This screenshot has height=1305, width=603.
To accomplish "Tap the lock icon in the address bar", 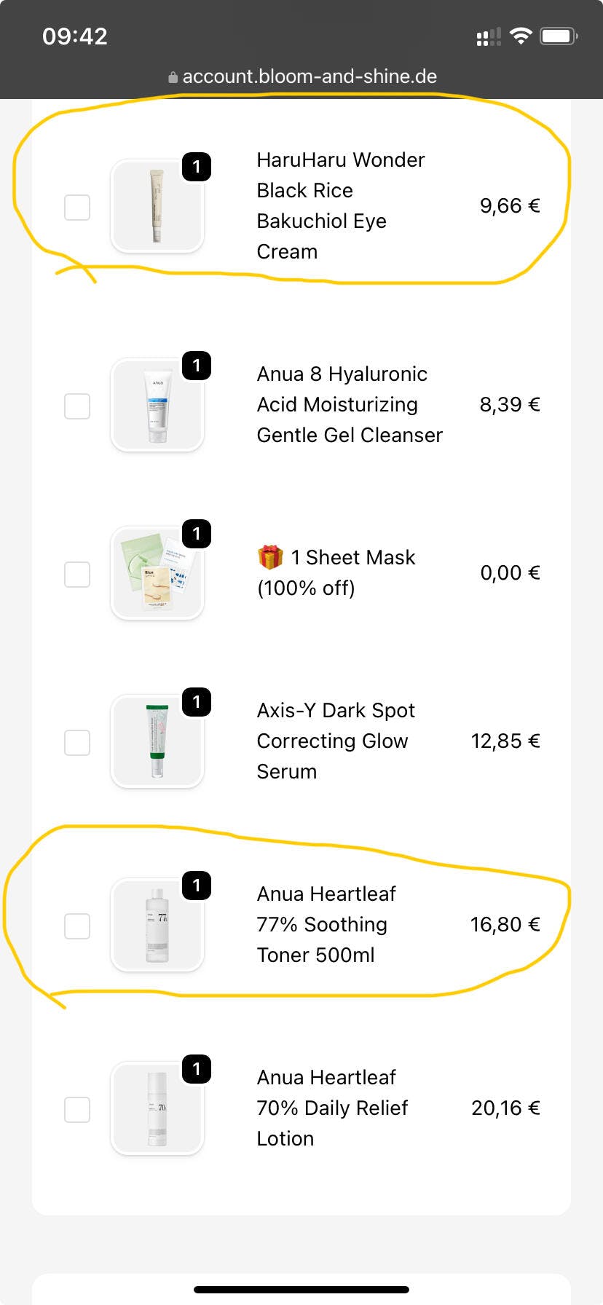I will click(173, 77).
